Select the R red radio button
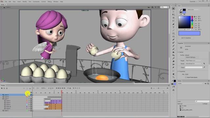Image resolution: width=210 pixels, height=118 pixels. point(195,24)
